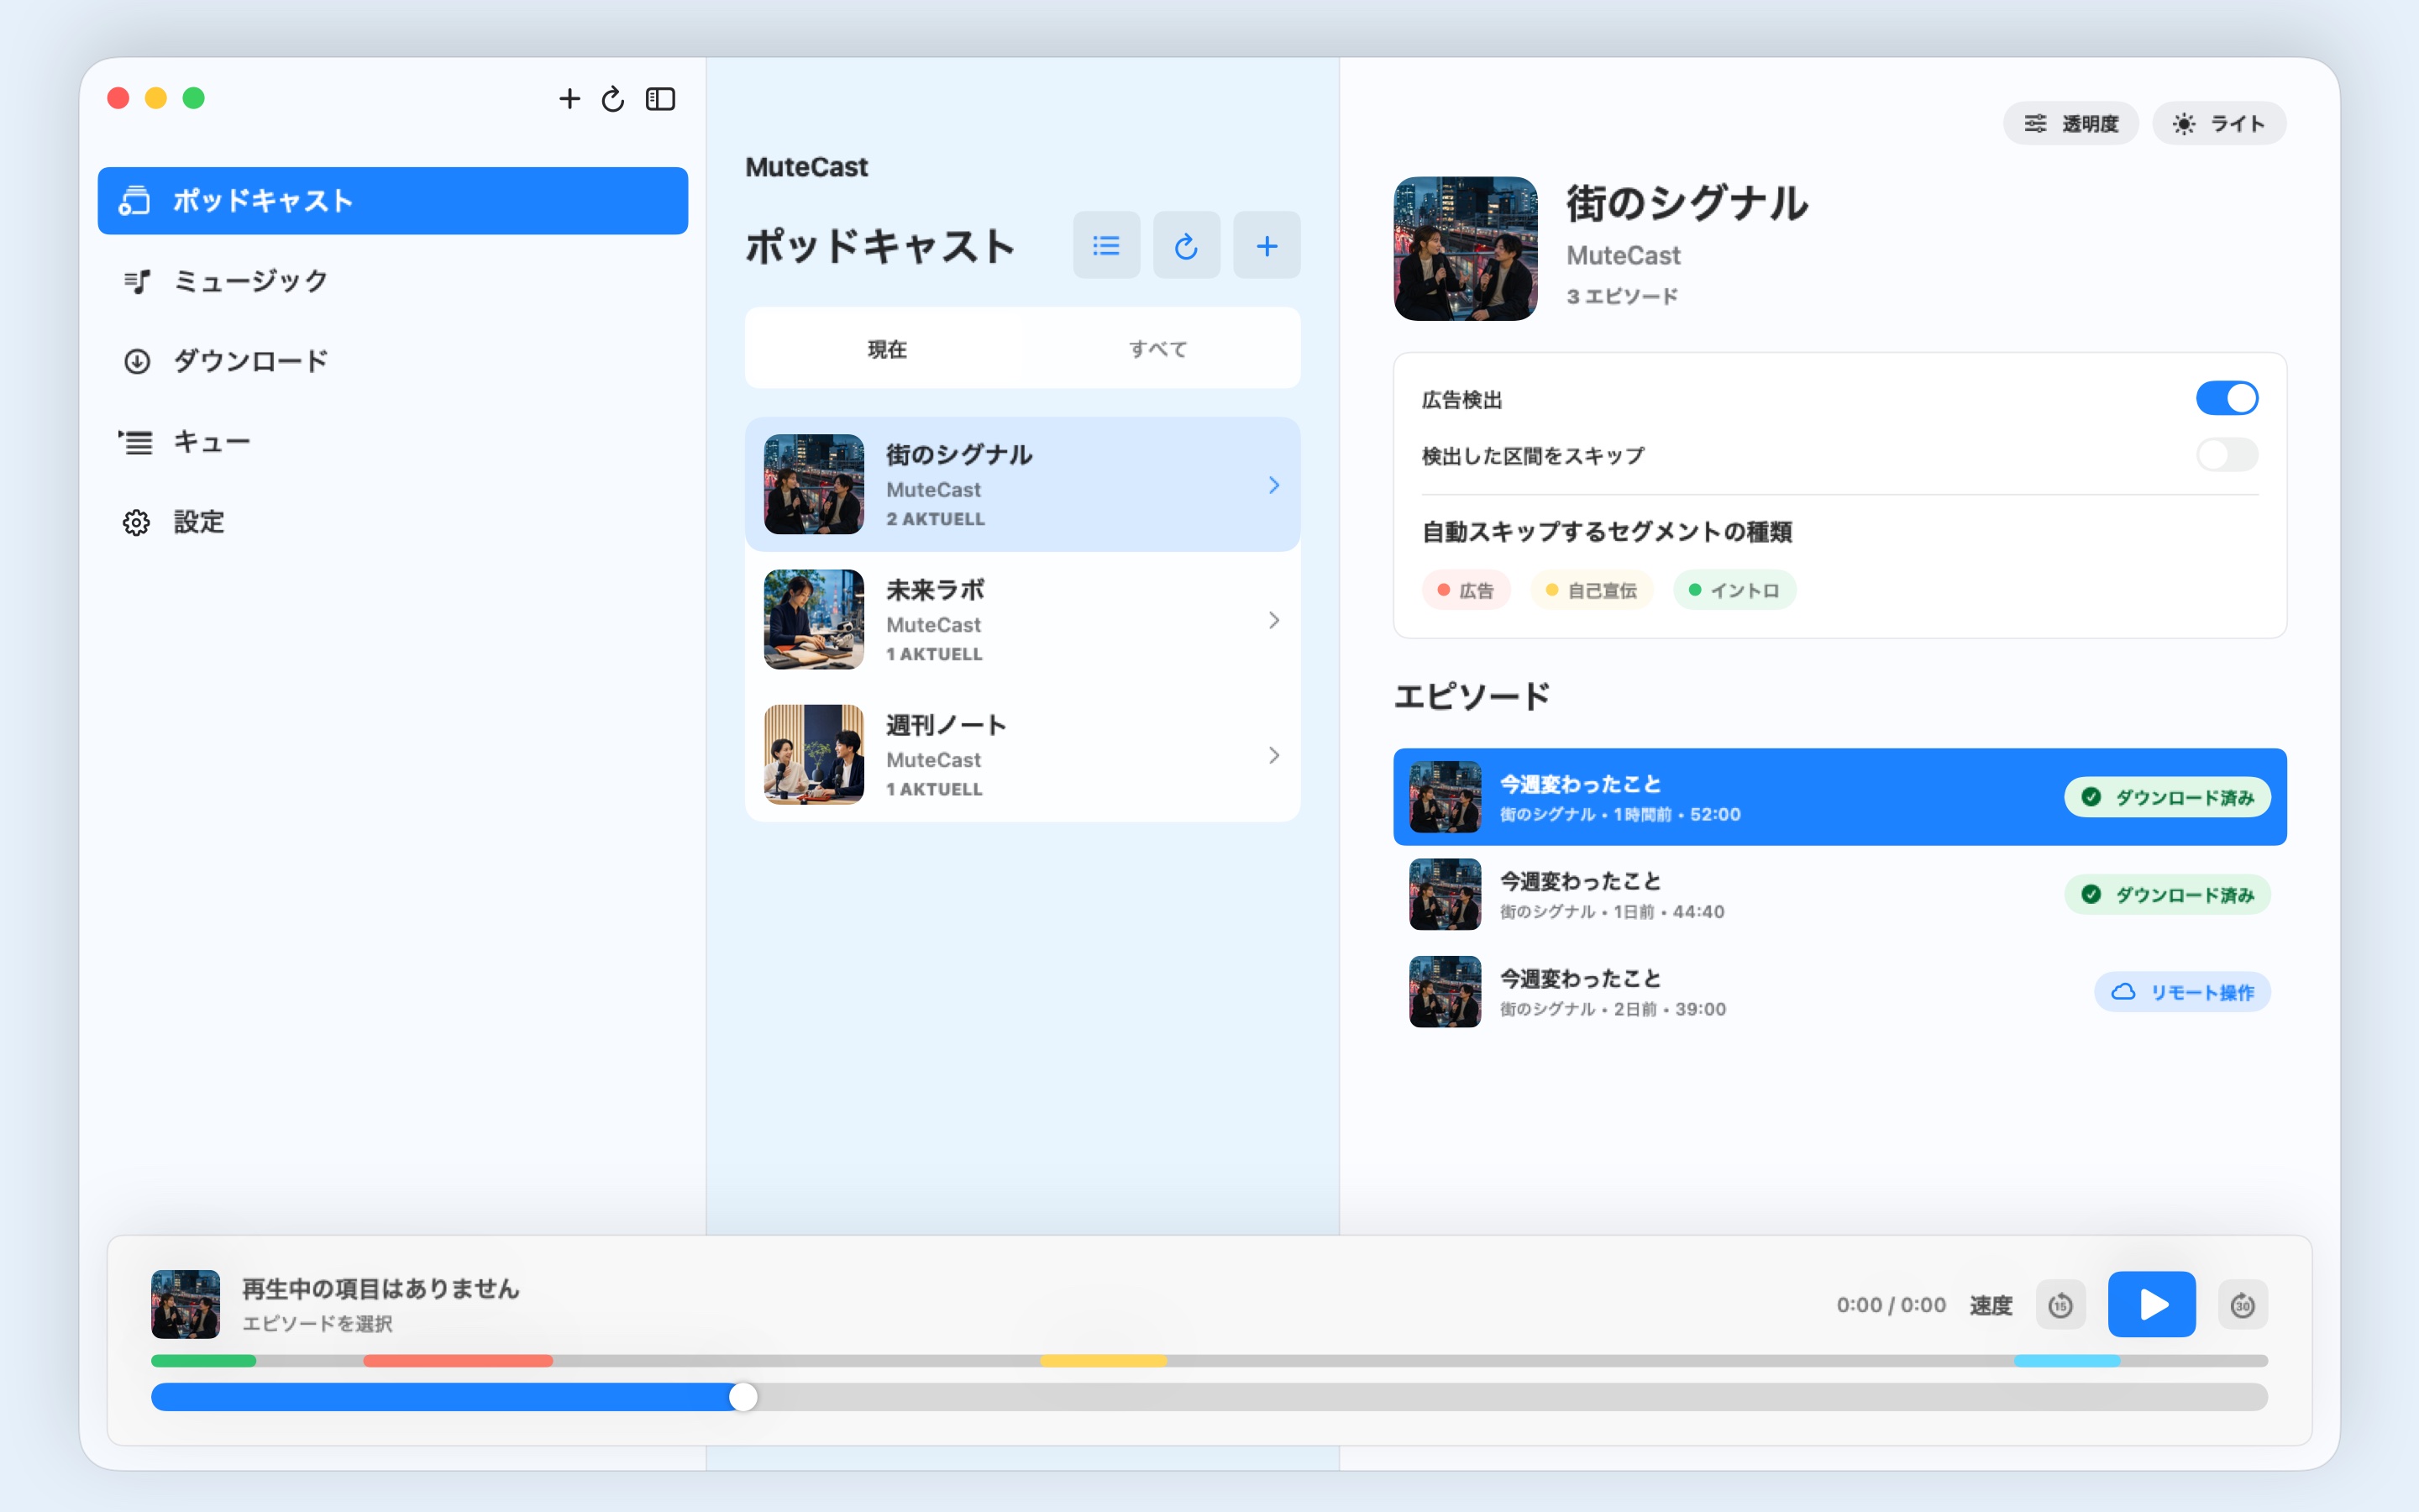Turn off the 広告検出 switch

tap(2226, 398)
